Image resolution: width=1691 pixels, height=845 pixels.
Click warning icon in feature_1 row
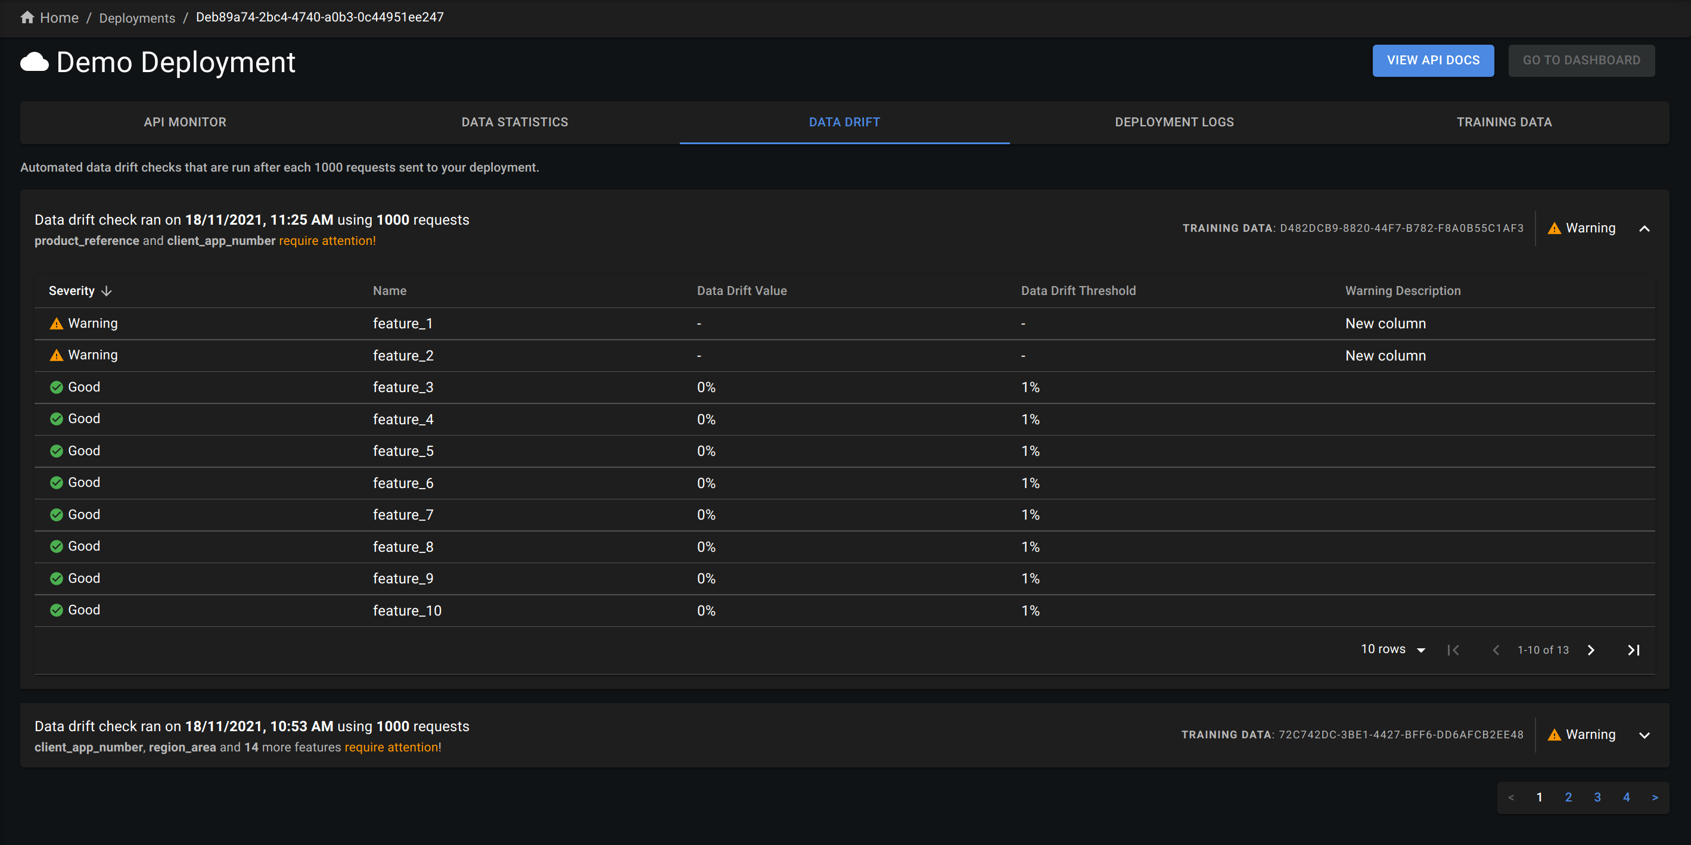click(57, 324)
